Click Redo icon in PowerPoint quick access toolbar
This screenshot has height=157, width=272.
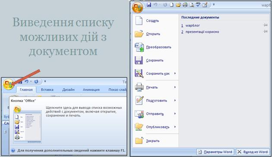(36, 81)
